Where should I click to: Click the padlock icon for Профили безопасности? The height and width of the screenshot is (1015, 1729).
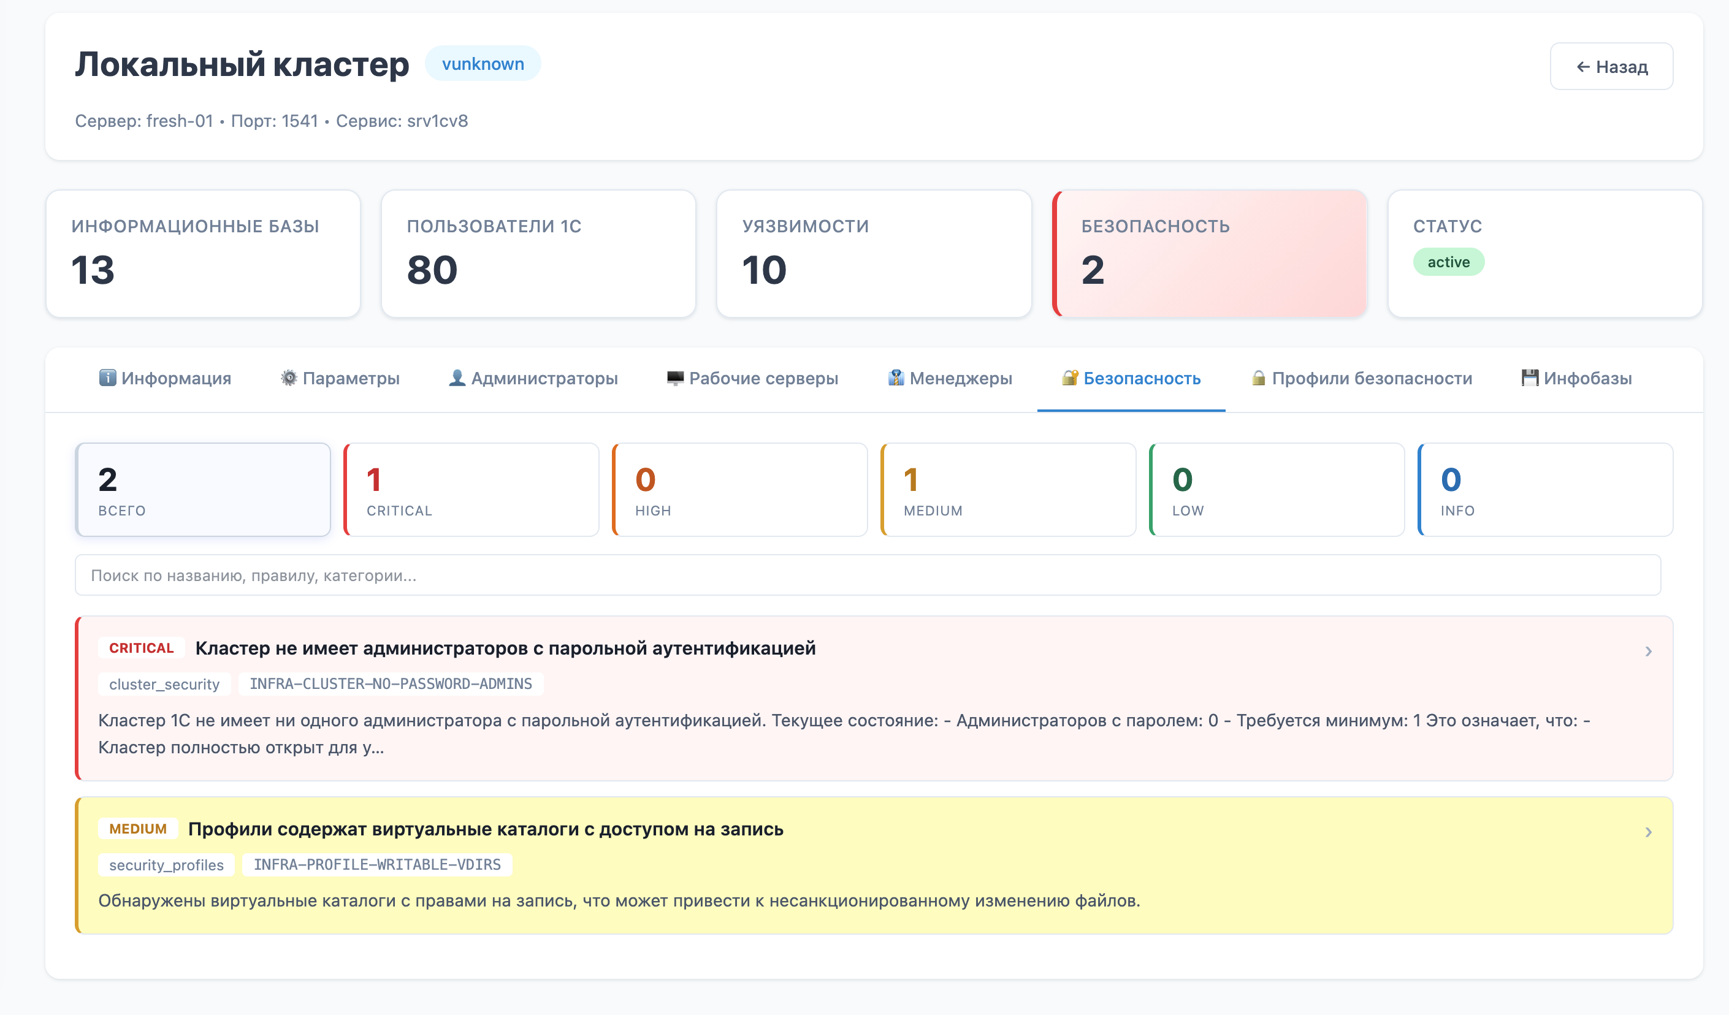[x=1259, y=378]
